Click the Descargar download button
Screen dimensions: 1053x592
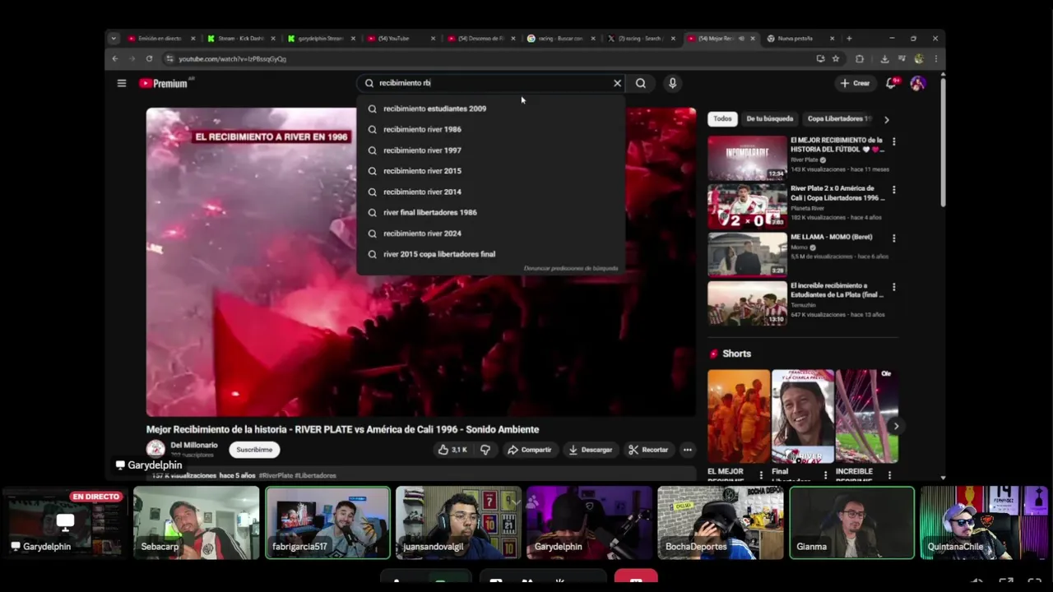click(590, 450)
